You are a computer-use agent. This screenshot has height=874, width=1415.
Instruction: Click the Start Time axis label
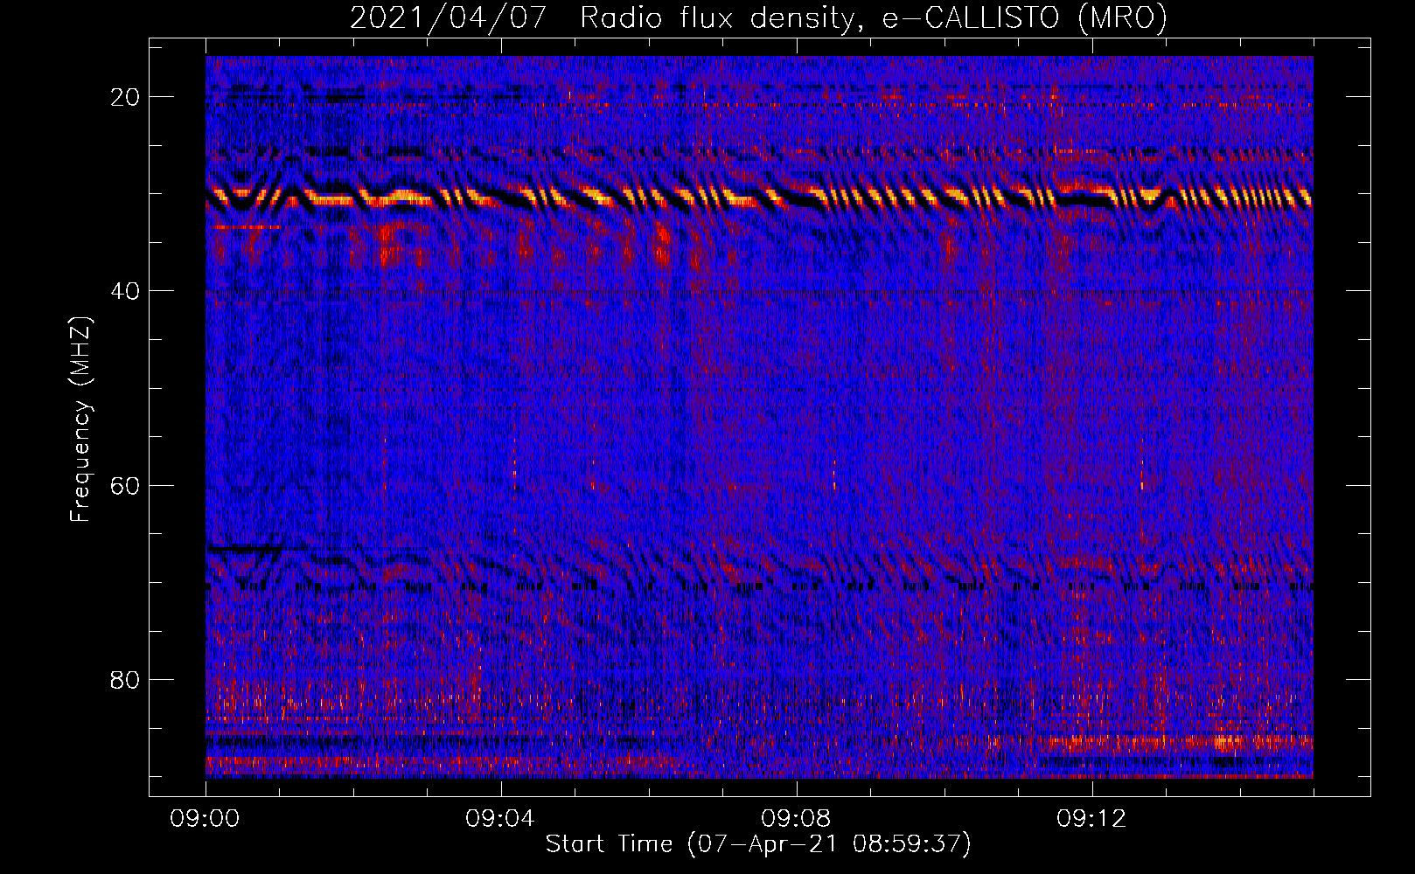[758, 844]
